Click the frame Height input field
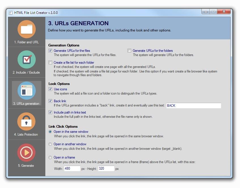Screen dimensions: 240x188 [107, 168]
